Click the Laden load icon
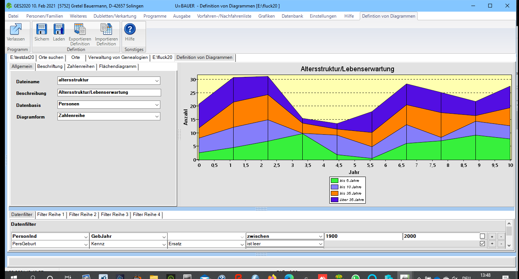519x279 pixels. (x=59, y=29)
